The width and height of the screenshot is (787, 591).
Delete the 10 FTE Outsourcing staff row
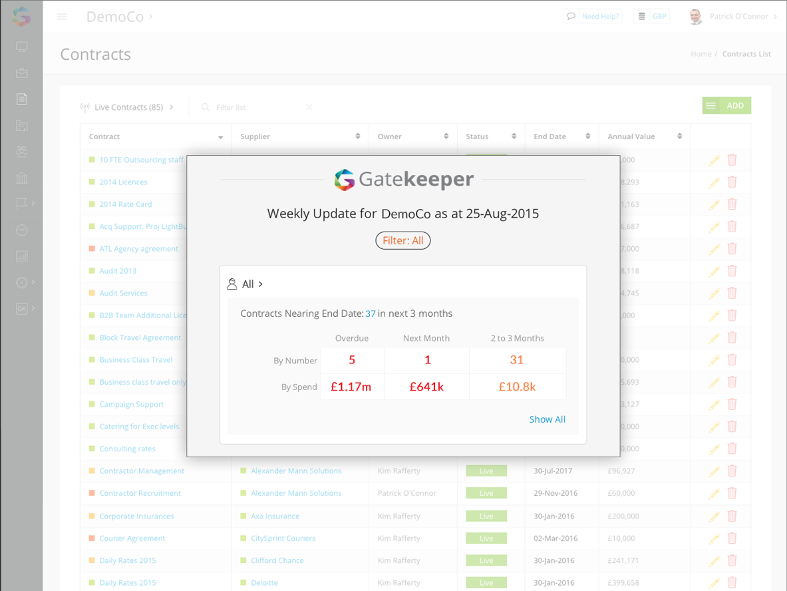(x=732, y=160)
